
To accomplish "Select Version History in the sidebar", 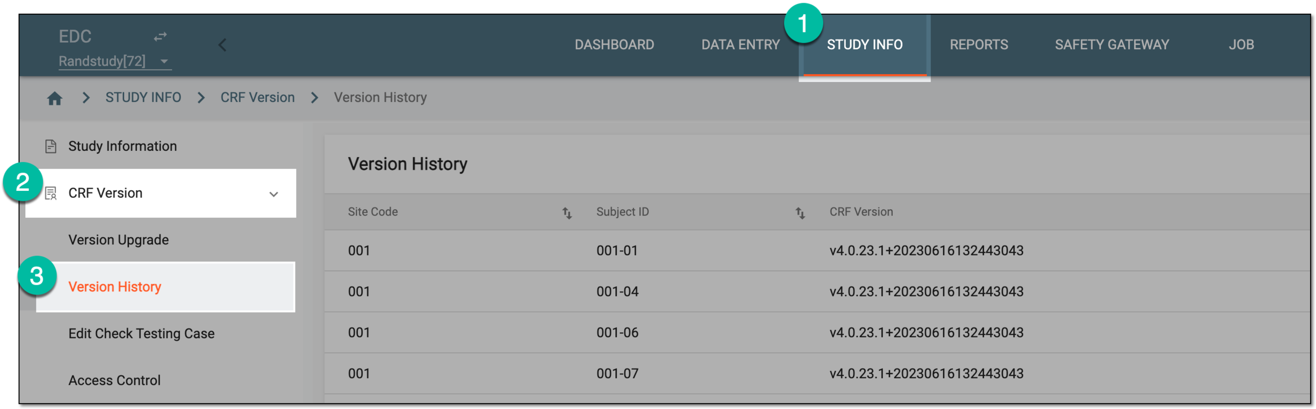I will point(165,287).
